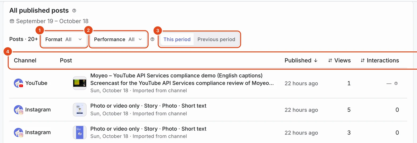Open thumbnail of the Instagram story with 3 views

tap(80, 132)
